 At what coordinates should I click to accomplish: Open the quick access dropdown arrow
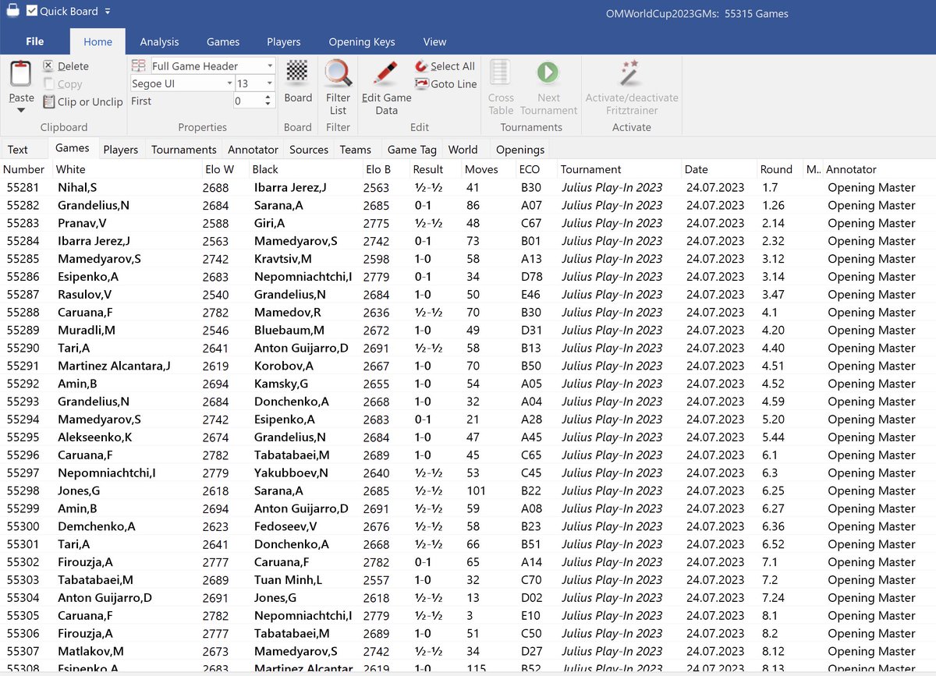108,12
